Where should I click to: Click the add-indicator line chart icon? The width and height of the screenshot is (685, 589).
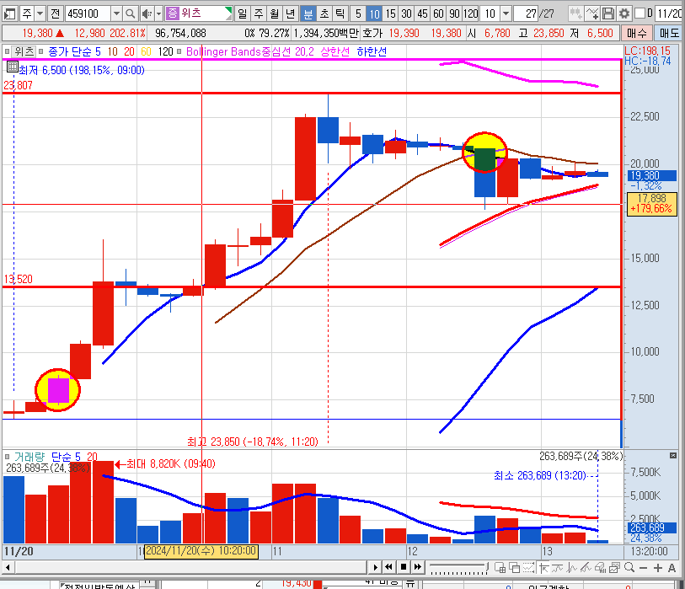pos(592,14)
